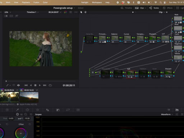Toggle split screen icon above the viewer

tap(11, 16)
